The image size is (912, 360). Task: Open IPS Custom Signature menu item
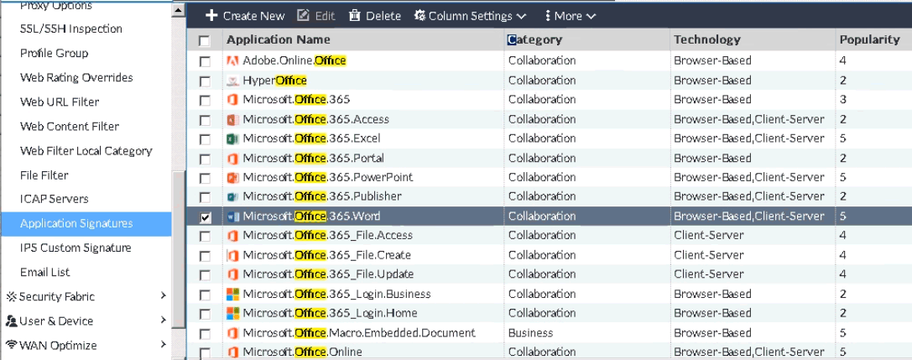coord(76,248)
